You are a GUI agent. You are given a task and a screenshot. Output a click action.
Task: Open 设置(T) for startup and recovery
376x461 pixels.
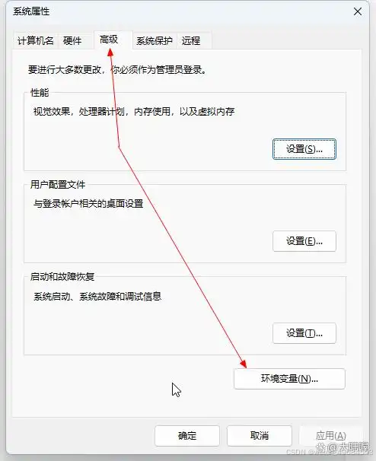pos(304,333)
